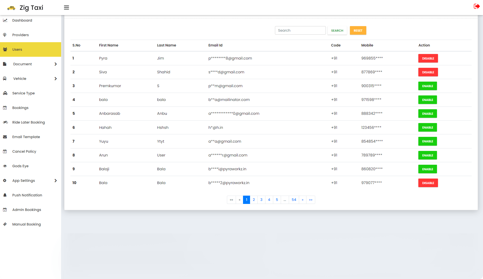483x279 pixels.
Task: Click the previous page « arrow
Action: tap(239, 200)
